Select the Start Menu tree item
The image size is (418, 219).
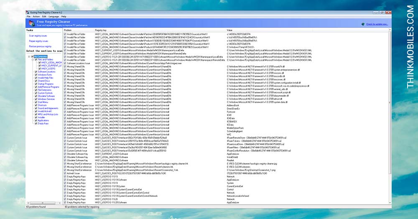(43, 102)
